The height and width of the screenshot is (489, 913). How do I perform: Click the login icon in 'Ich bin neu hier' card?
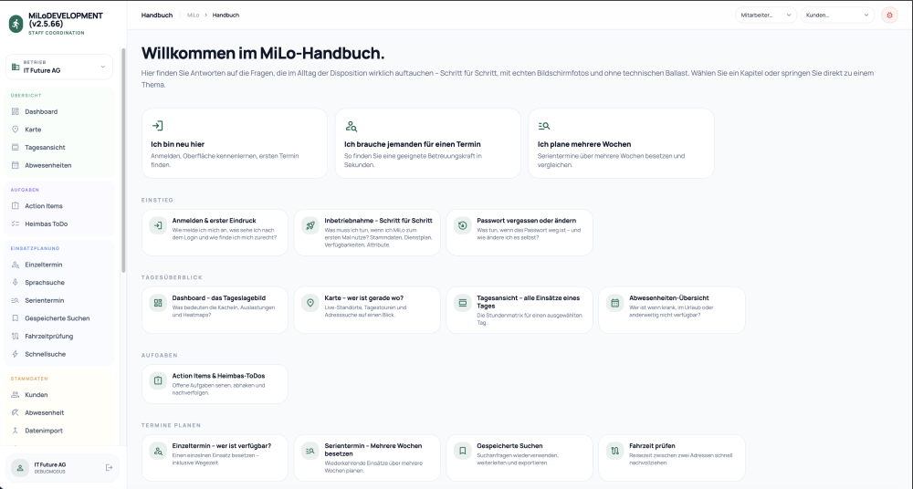pyautogui.click(x=157, y=126)
